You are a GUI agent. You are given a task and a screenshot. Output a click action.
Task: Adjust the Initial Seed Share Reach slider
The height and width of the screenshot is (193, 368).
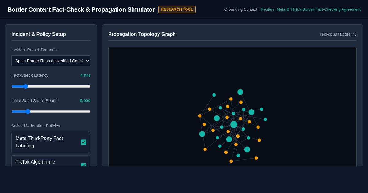coord(51,112)
